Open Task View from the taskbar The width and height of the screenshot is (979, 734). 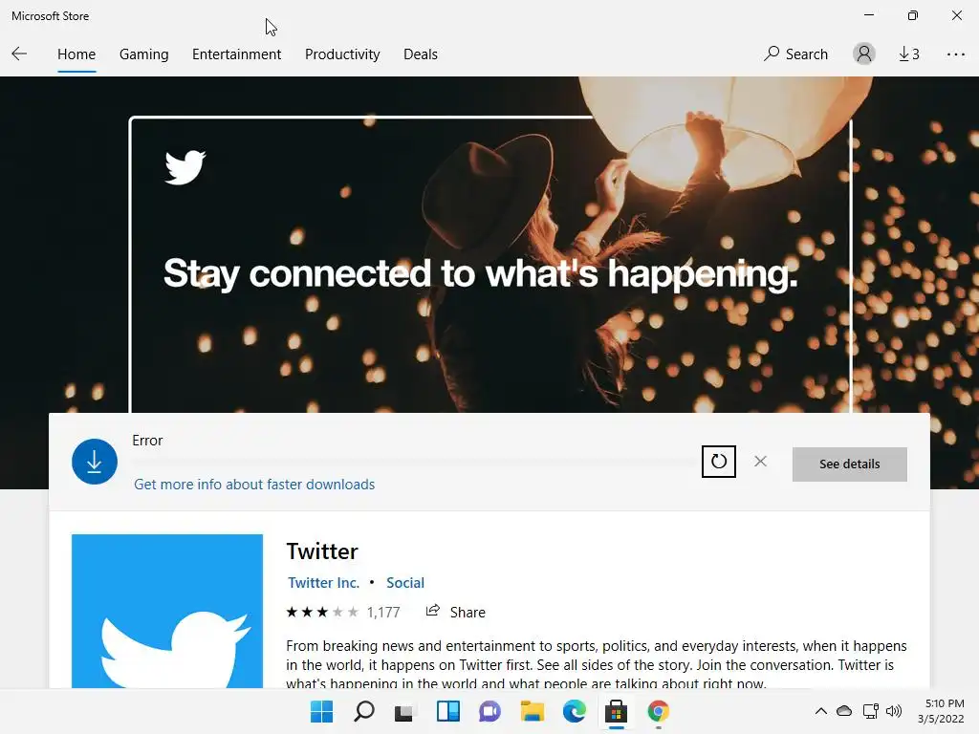[x=404, y=712]
